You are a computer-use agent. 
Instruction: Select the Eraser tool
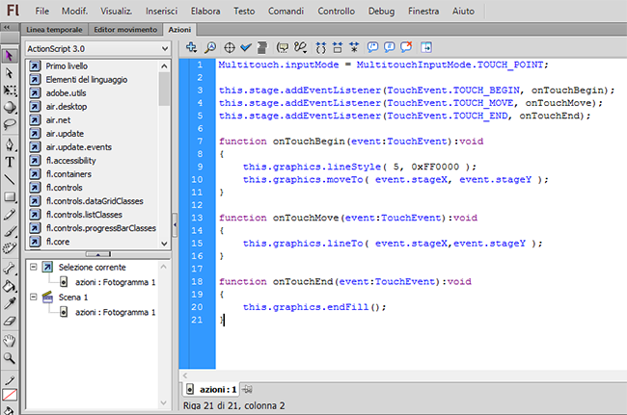[x=10, y=321]
